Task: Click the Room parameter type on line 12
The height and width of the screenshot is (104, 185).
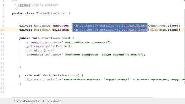Action: point(56,38)
